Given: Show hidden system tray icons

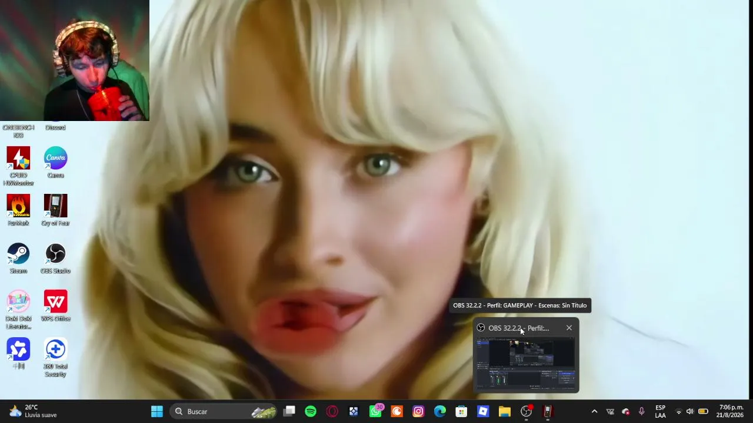Looking at the screenshot, I should pos(594,411).
